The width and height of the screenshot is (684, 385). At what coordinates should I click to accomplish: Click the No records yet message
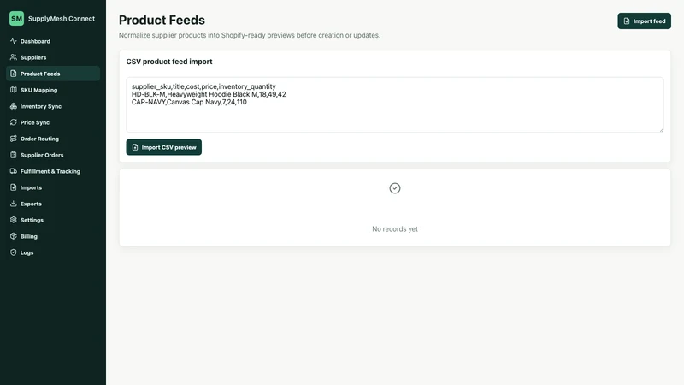(x=395, y=228)
